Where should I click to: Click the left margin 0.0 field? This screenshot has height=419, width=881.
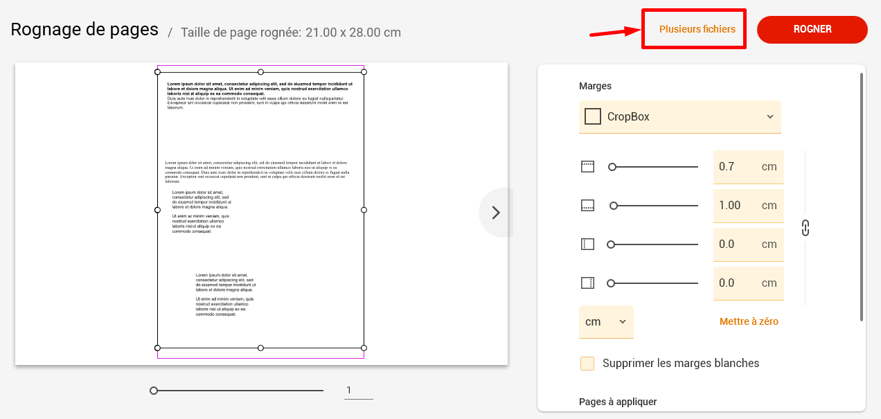click(749, 244)
